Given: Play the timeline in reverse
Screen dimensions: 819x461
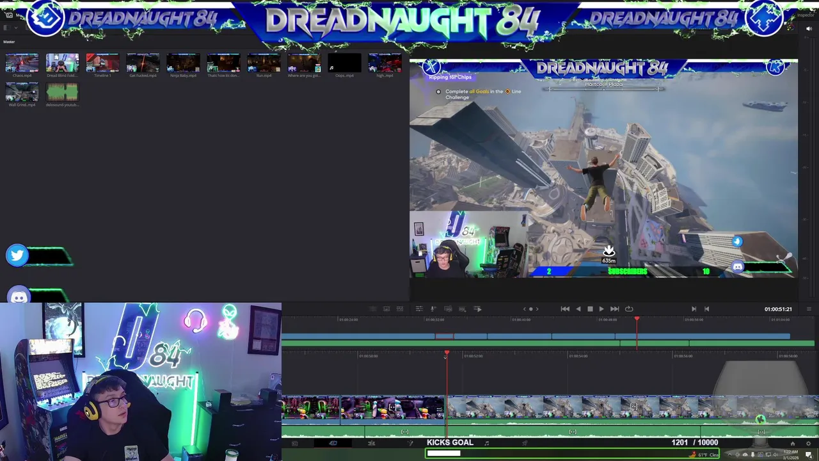Looking at the screenshot, I should pyautogui.click(x=578, y=309).
